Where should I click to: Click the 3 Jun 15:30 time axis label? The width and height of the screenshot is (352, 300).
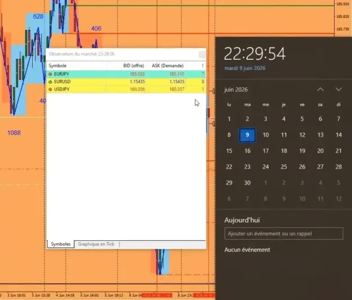[x=41, y=295]
